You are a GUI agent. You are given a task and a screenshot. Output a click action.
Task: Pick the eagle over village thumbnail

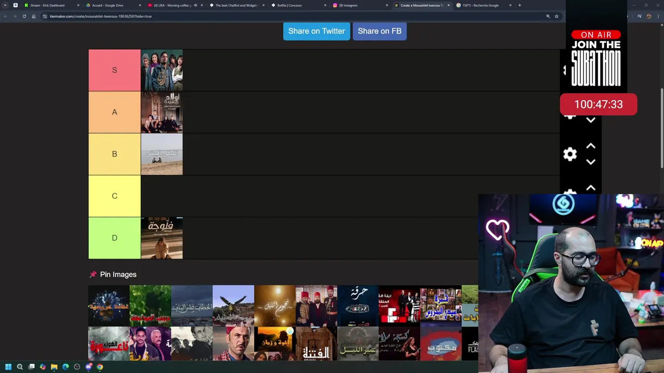(x=233, y=306)
